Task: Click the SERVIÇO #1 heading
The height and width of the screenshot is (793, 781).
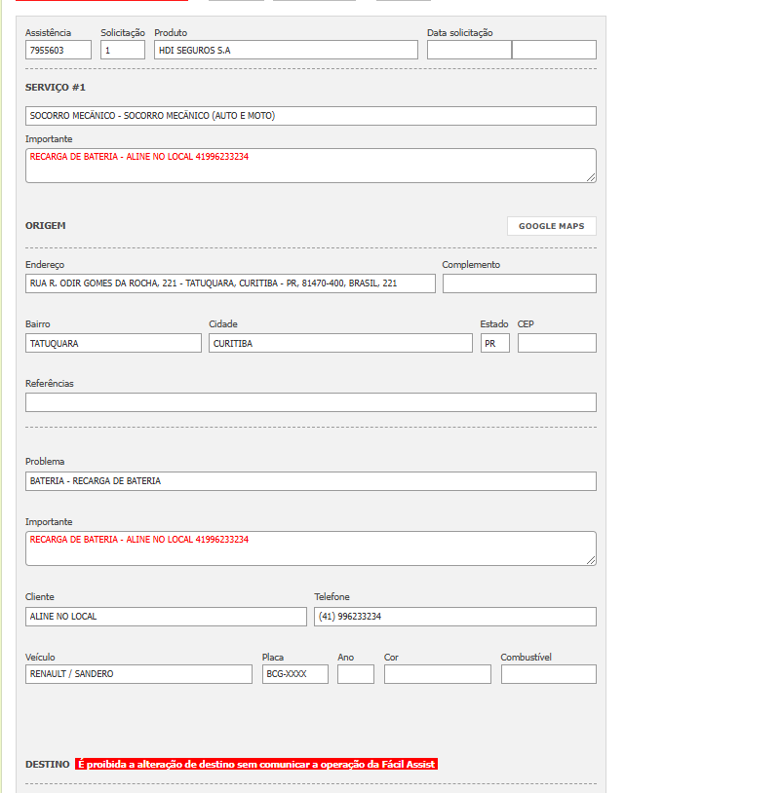Action: 56,88
